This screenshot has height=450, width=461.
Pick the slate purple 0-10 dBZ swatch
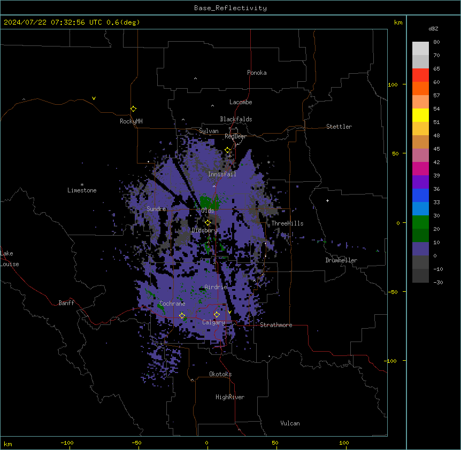pos(420,249)
